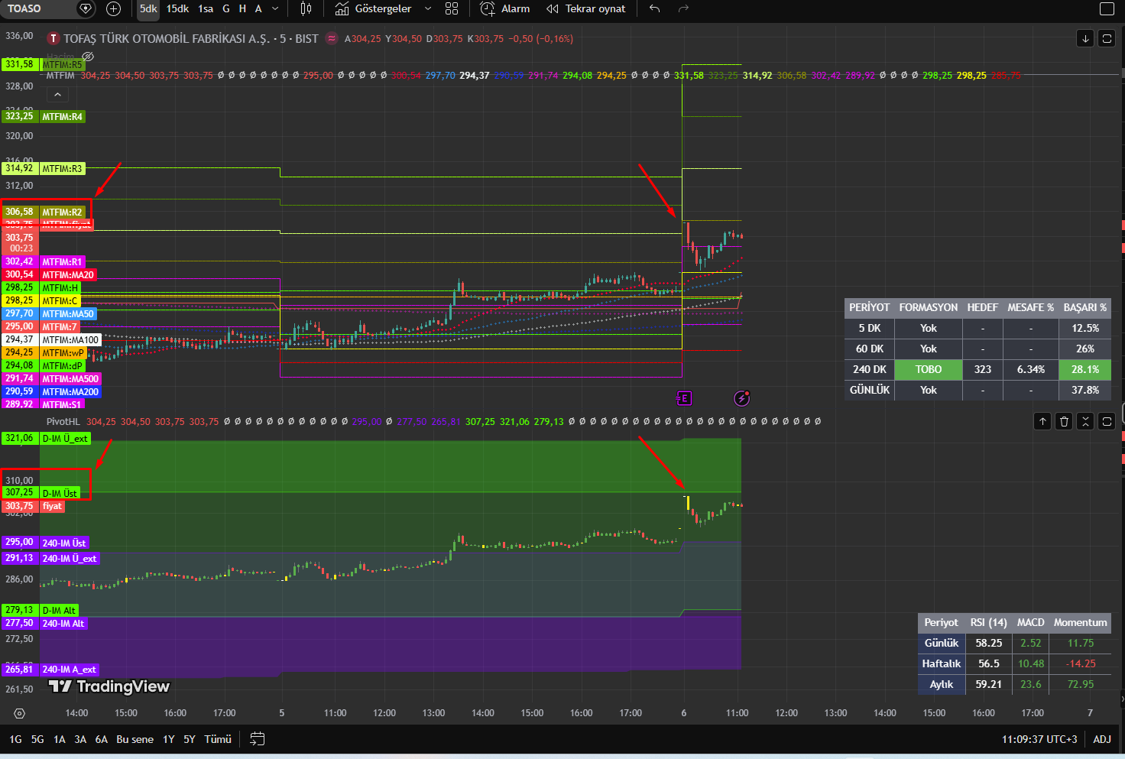Delete the PivotHL pane with trash icon
This screenshot has width=1125, height=759.
click(x=1064, y=421)
